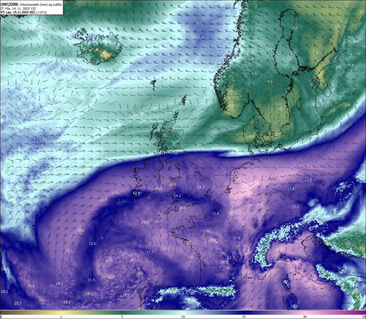Select the 4.5 map value
This screenshot has width=366, height=319.
[x=254, y=74]
